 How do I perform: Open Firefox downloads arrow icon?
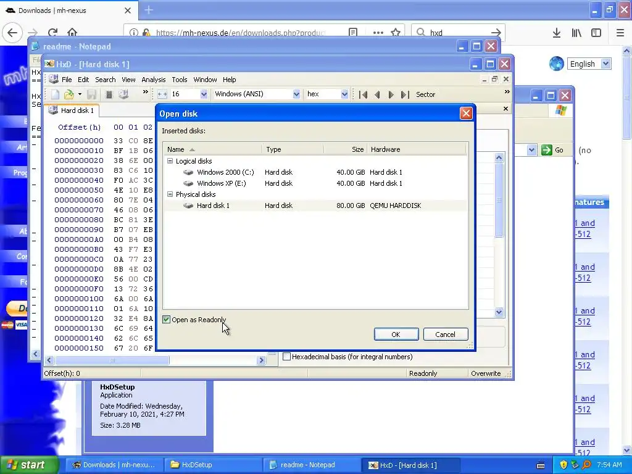point(557,33)
